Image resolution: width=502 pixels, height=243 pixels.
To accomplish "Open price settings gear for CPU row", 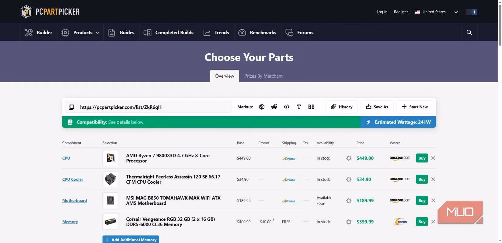I will (349, 158).
